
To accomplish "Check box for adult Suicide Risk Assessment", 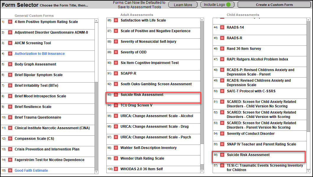I will (x=116, y=95).
